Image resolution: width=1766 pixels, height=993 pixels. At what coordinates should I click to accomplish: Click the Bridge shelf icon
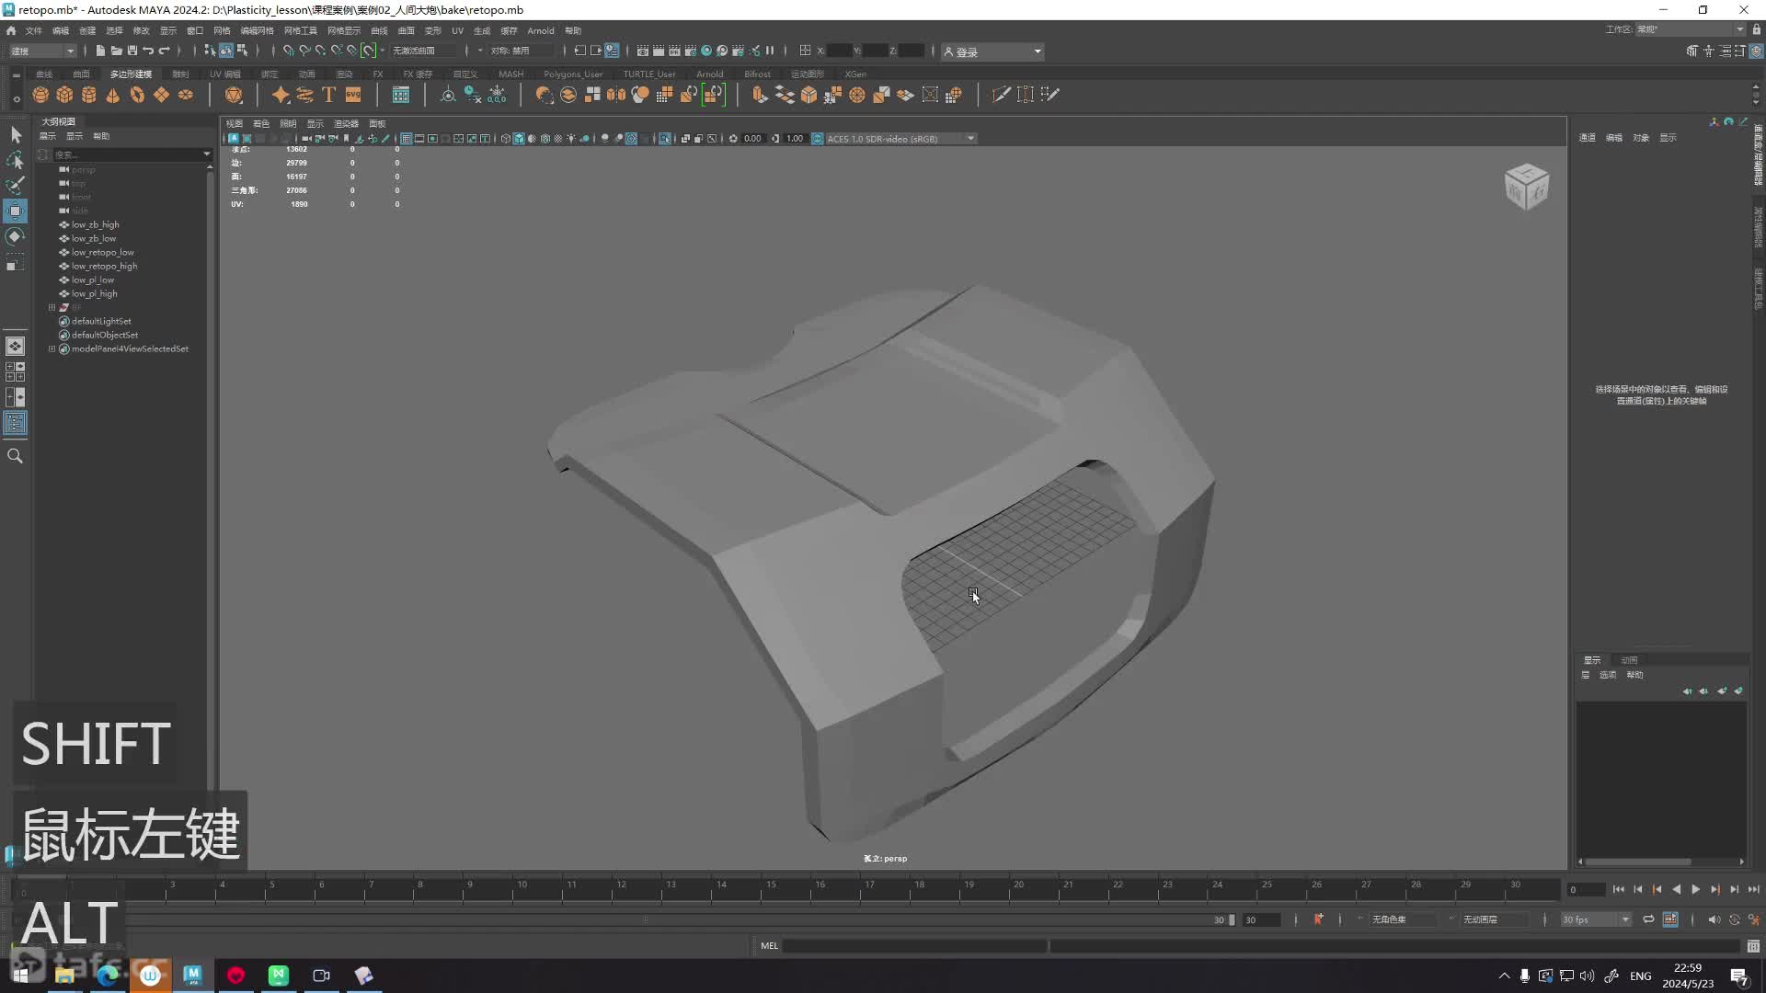[x=785, y=95]
